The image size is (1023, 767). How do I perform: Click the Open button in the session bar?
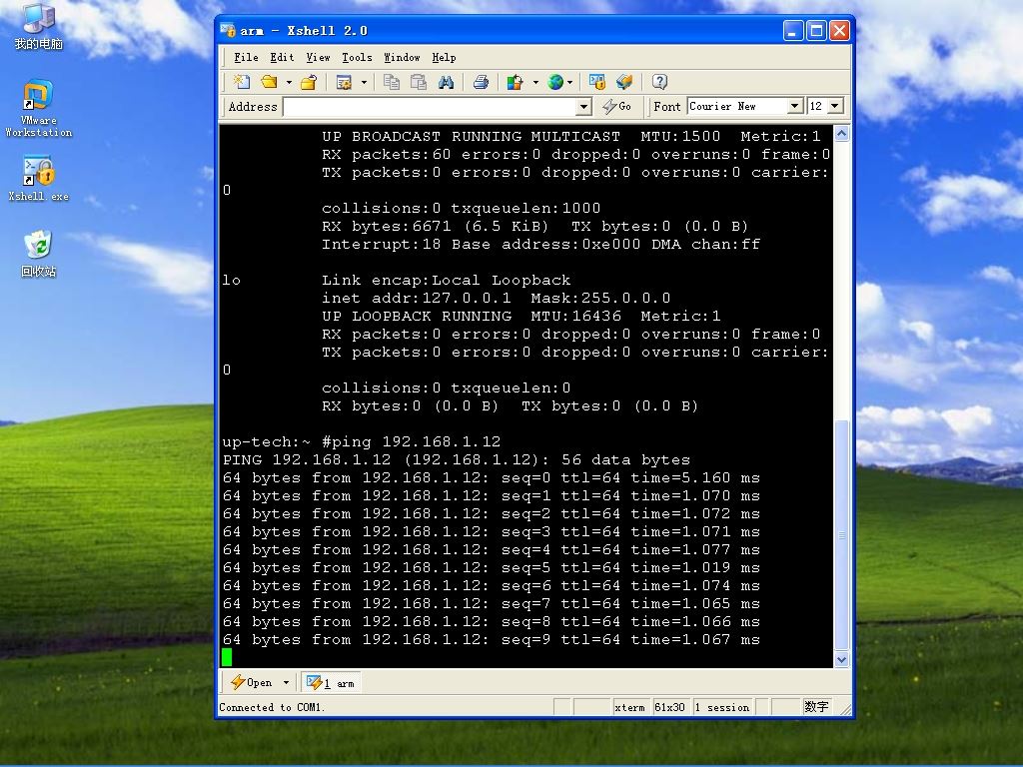pos(253,683)
